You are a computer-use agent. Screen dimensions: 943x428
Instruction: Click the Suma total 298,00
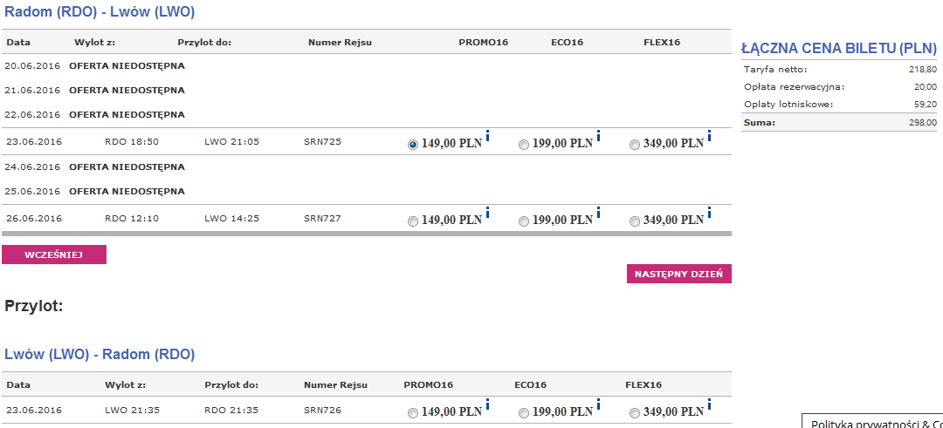(x=923, y=122)
